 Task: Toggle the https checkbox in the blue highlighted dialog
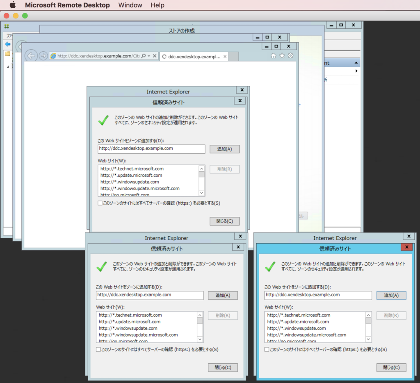click(267, 349)
